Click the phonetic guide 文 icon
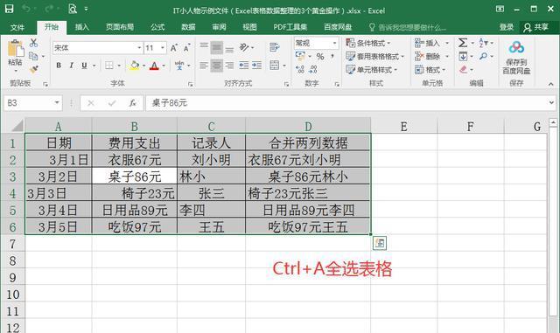 point(179,66)
